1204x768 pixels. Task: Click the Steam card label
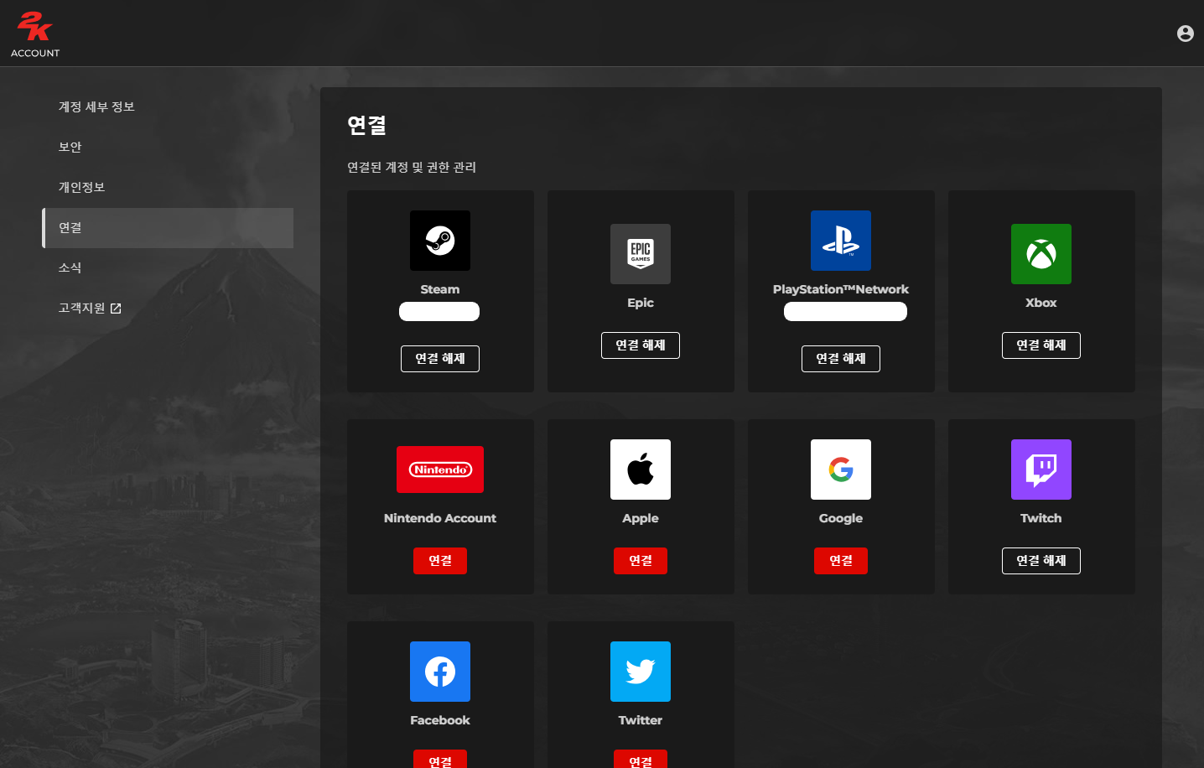(x=440, y=289)
